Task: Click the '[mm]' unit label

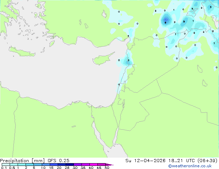Action: [x=38, y=161]
